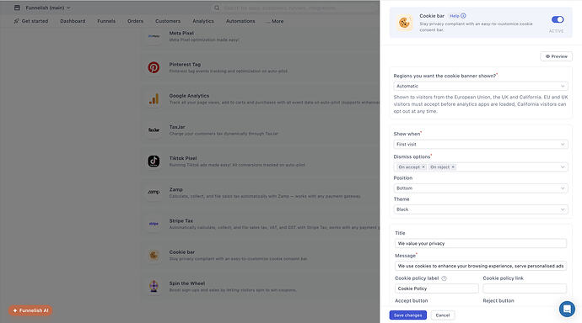Open the Zamp app title
The width and height of the screenshot is (582, 323).
click(x=176, y=189)
